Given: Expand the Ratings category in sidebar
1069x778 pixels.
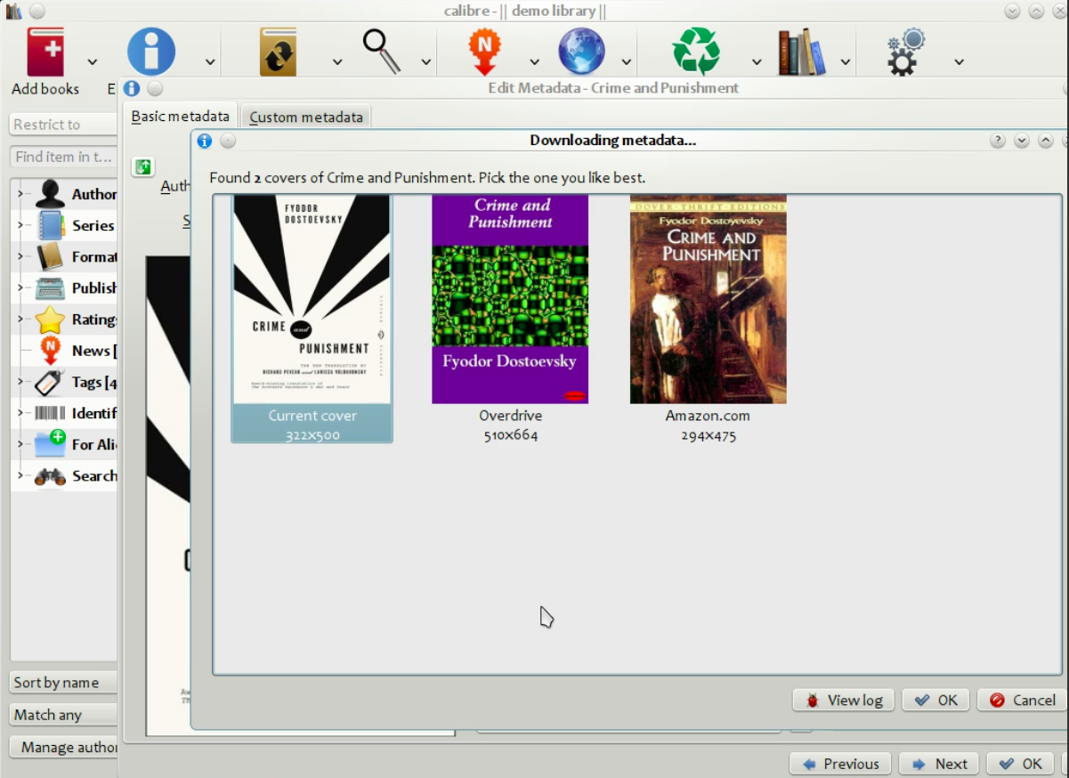Looking at the screenshot, I should 20,319.
